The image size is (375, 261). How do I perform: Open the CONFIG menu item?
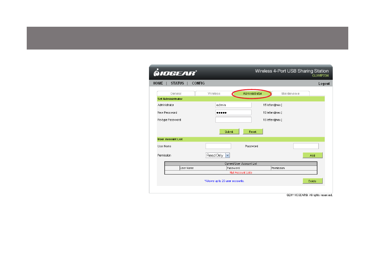[198, 83]
